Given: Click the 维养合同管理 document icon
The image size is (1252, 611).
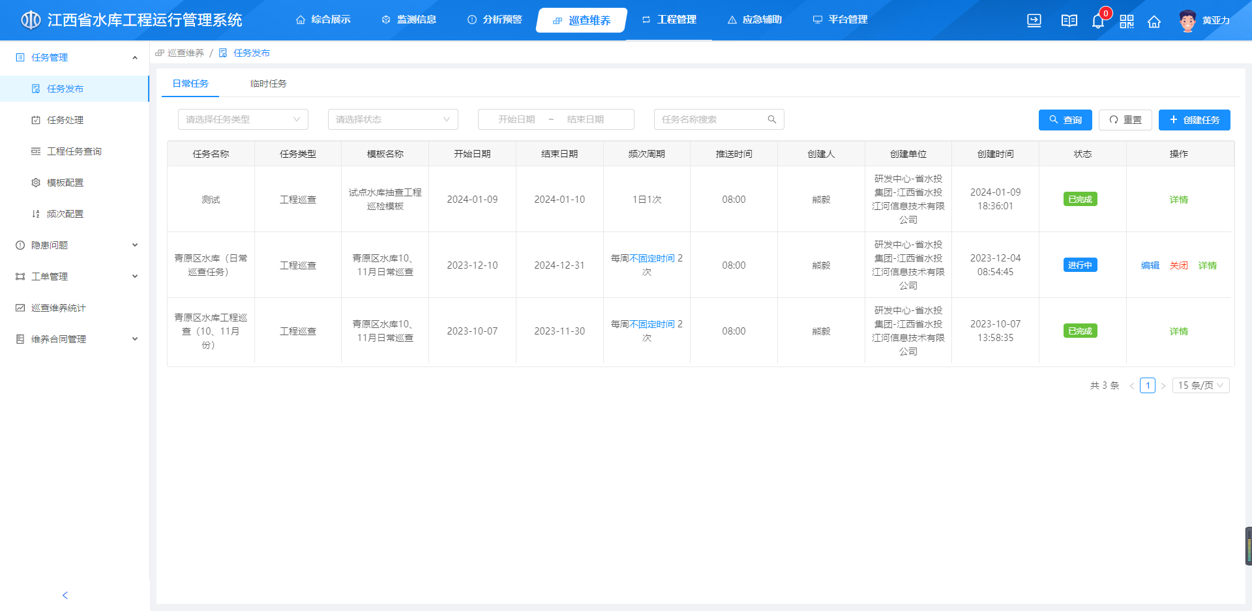Looking at the screenshot, I should 20,339.
